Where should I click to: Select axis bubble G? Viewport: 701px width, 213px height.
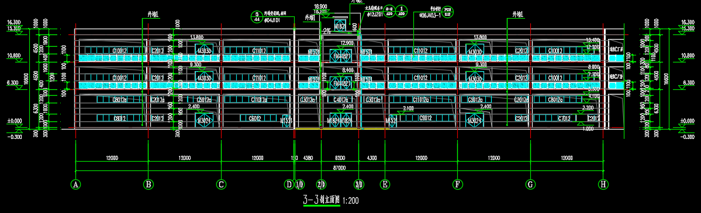point(530,184)
